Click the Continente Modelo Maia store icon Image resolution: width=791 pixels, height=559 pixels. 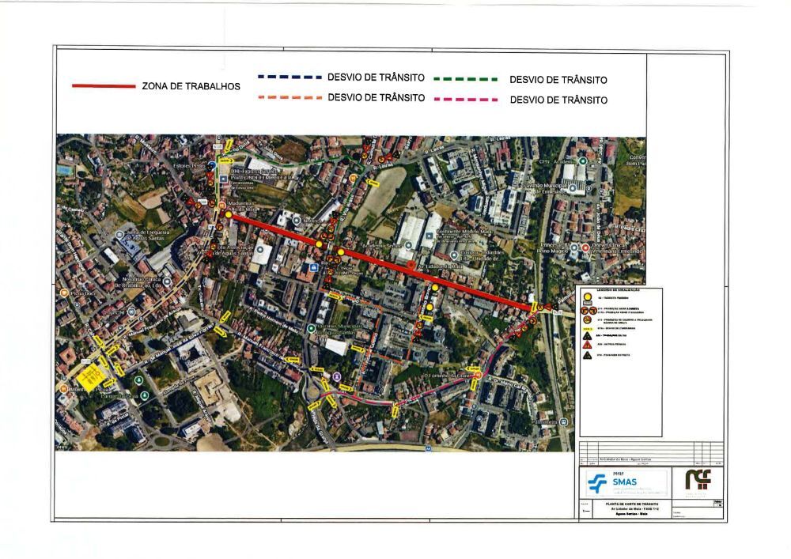point(428,236)
